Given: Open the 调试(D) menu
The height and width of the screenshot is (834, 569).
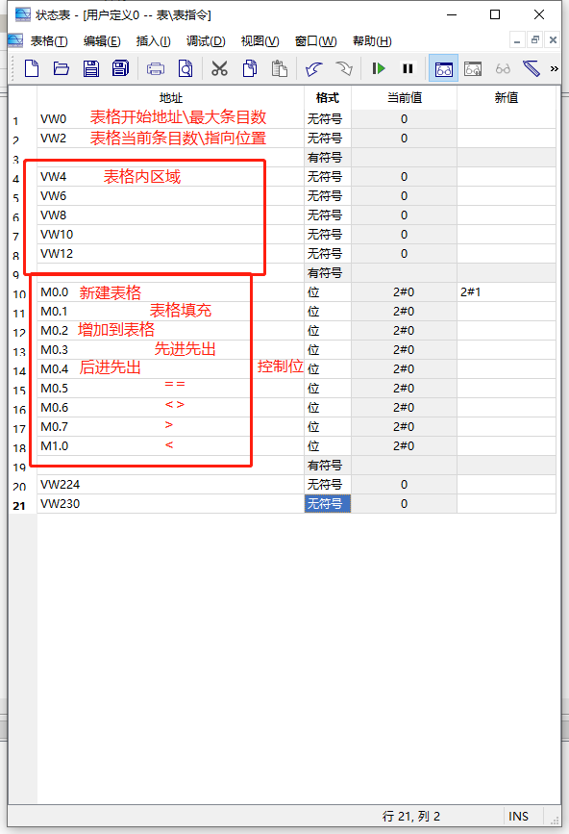Looking at the screenshot, I should [206, 41].
